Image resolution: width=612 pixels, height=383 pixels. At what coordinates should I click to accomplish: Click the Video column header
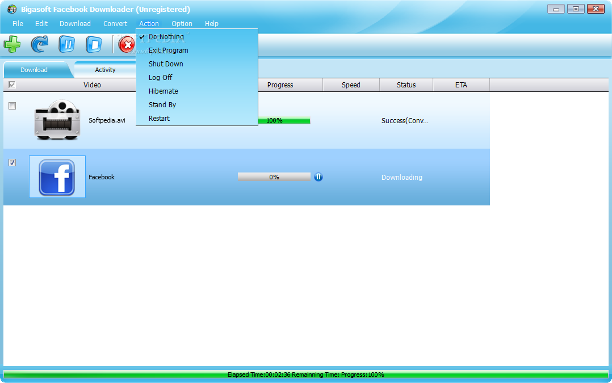pyautogui.click(x=92, y=85)
